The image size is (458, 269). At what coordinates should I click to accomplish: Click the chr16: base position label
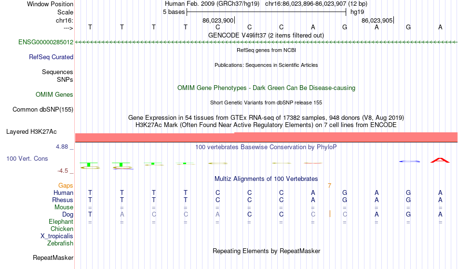[65, 20]
